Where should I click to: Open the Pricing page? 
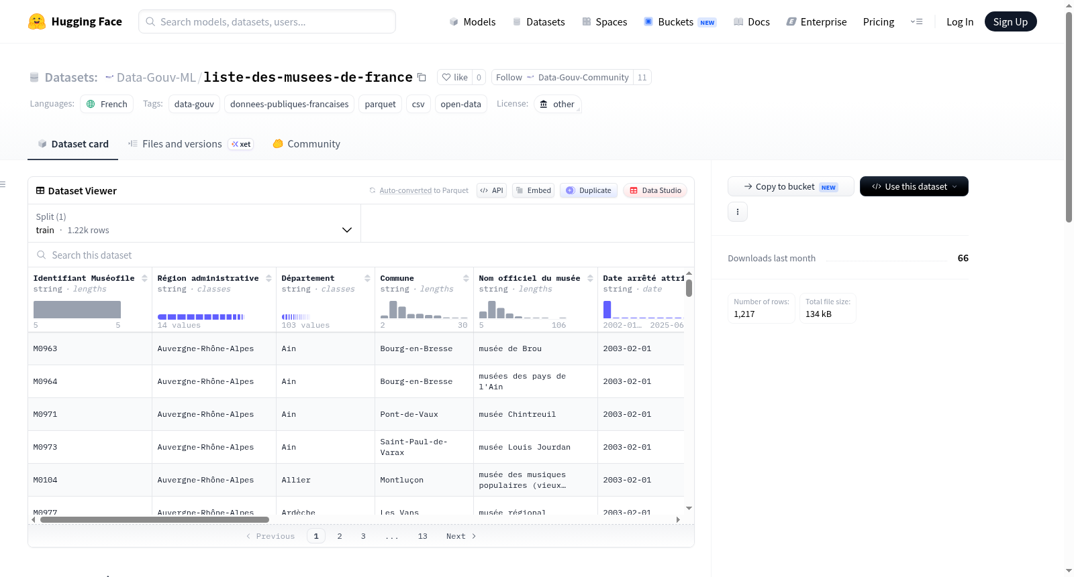(879, 21)
